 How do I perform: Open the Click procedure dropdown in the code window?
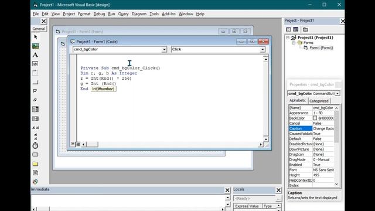click(262, 49)
